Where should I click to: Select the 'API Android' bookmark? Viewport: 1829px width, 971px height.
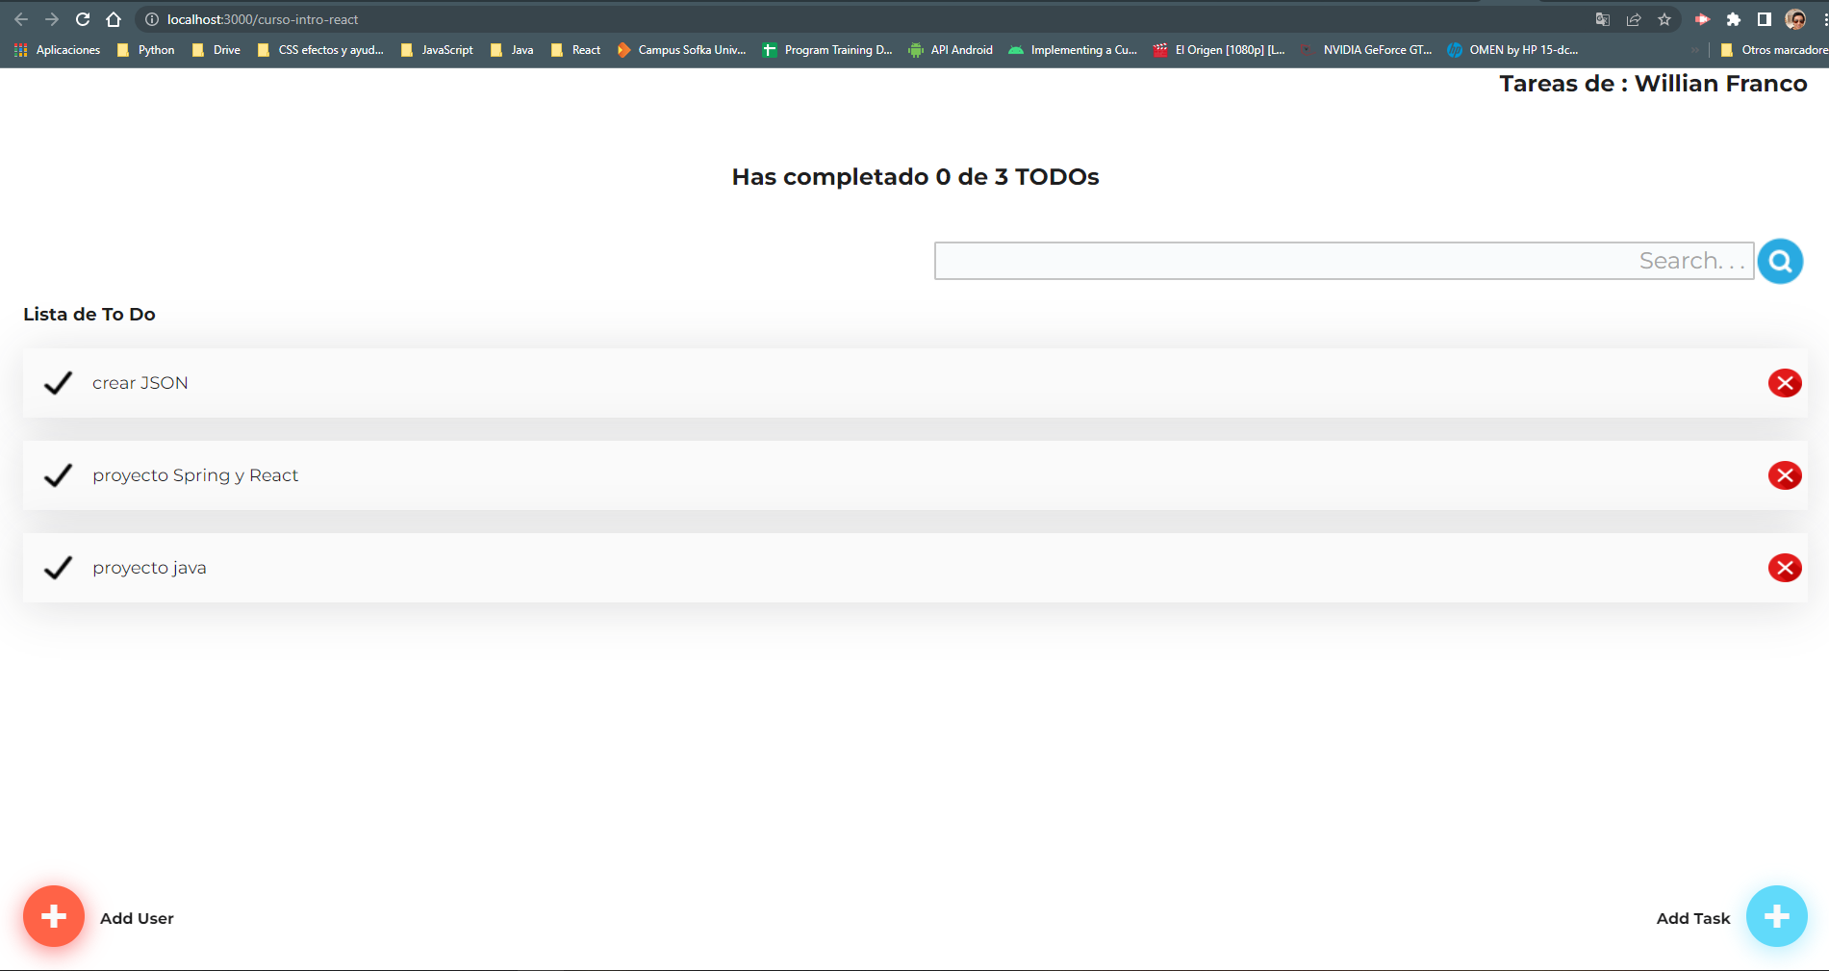click(x=953, y=49)
